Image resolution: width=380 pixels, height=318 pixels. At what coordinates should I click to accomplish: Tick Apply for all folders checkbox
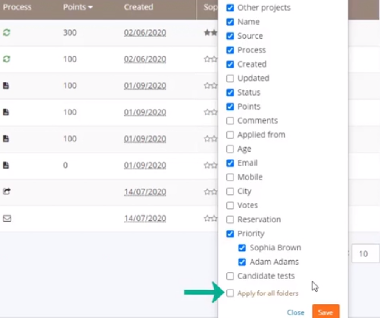click(x=230, y=293)
